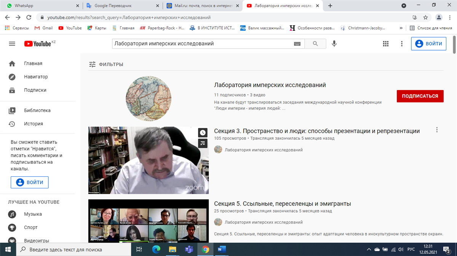Screen dimensions: 457x256
Task: Open the on-screen keyboard in search box
Action: [297, 44]
